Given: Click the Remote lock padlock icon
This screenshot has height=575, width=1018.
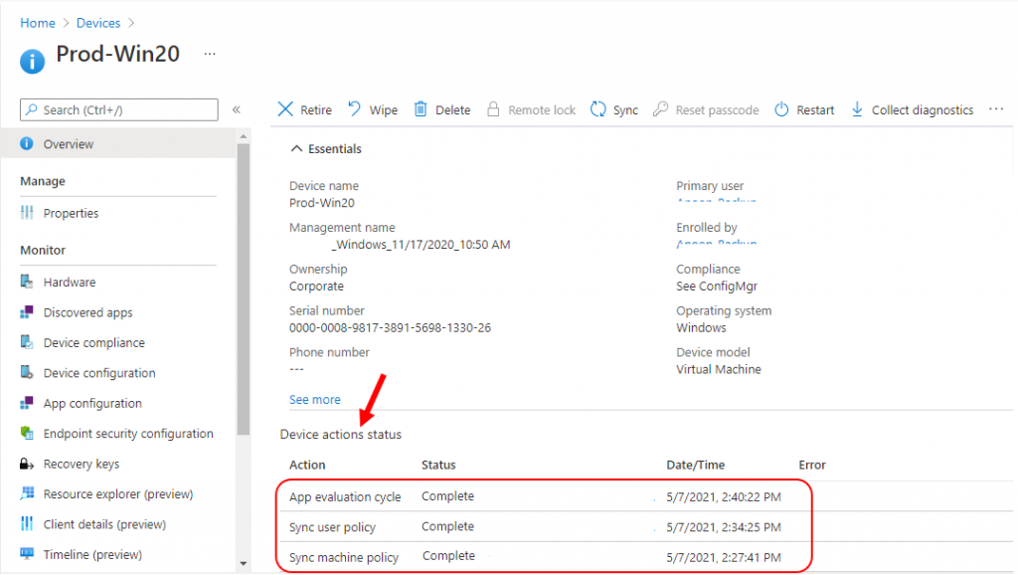Looking at the screenshot, I should point(493,109).
